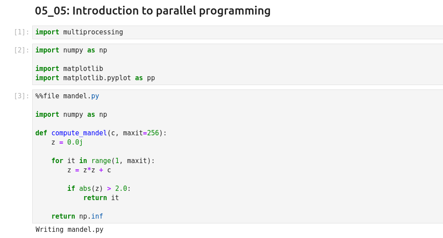Viewport: 443px width, 238px height.
Task: Place cursor on z = z*z + c line
Action: coord(89,170)
